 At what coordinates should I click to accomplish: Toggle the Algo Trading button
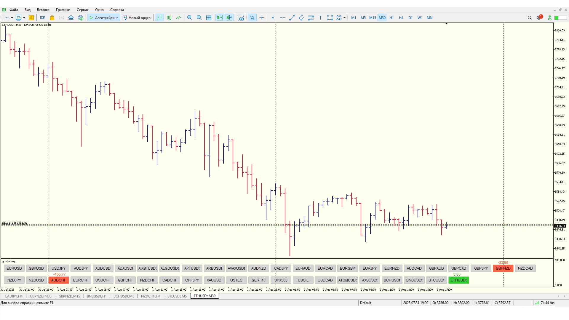tap(104, 18)
